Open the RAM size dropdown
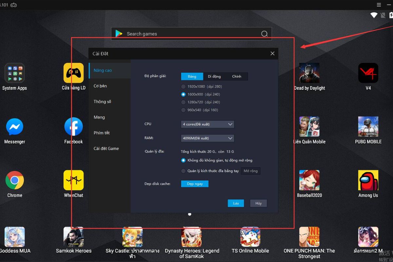This screenshot has width=393, height=262. 208,138
